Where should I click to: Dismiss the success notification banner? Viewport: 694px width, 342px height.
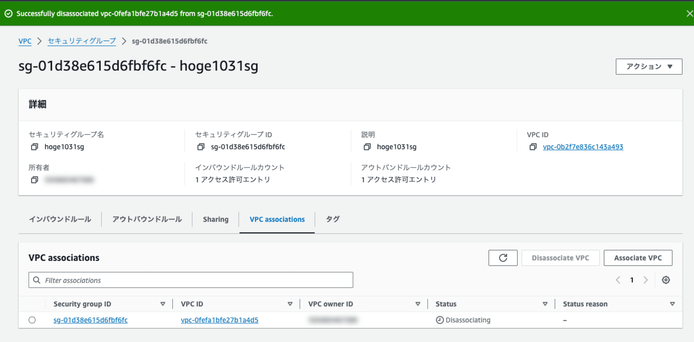[689, 14]
